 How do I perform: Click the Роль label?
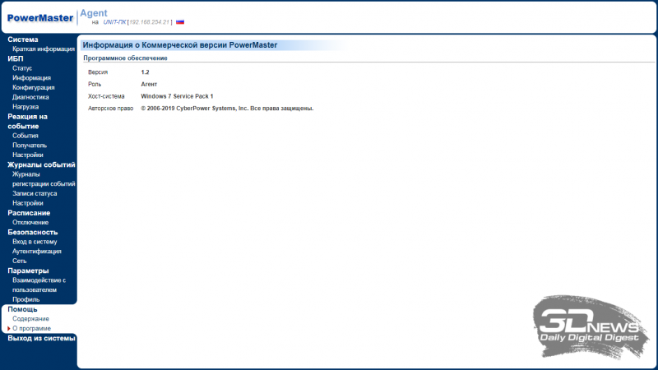point(95,85)
